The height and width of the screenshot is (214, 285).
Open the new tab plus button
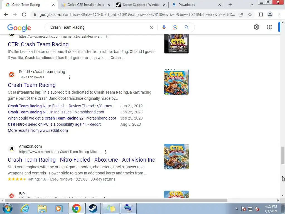[230, 5]
